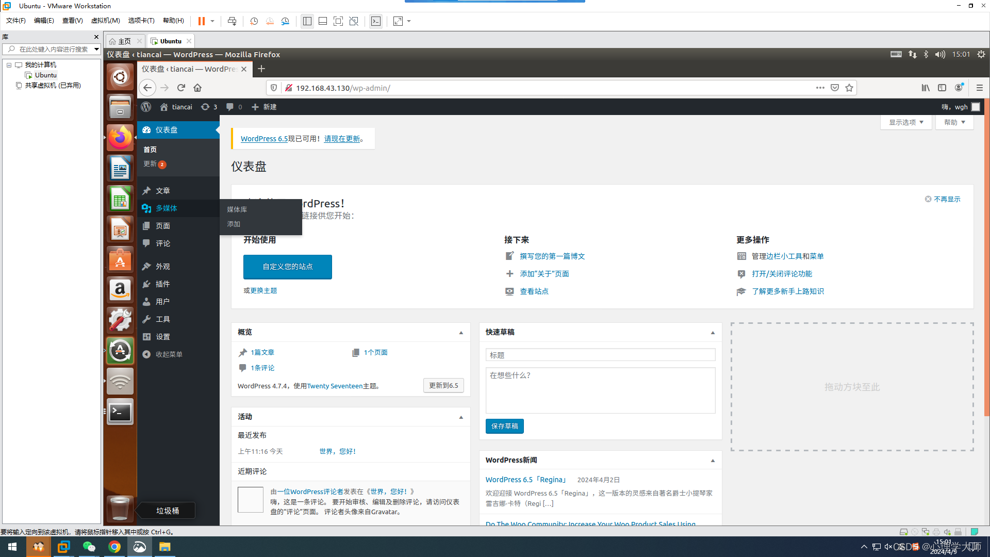The height and width of the screenshot is (557, 990).
Task: Click the Firefox home icon
Action: (197, 88)
